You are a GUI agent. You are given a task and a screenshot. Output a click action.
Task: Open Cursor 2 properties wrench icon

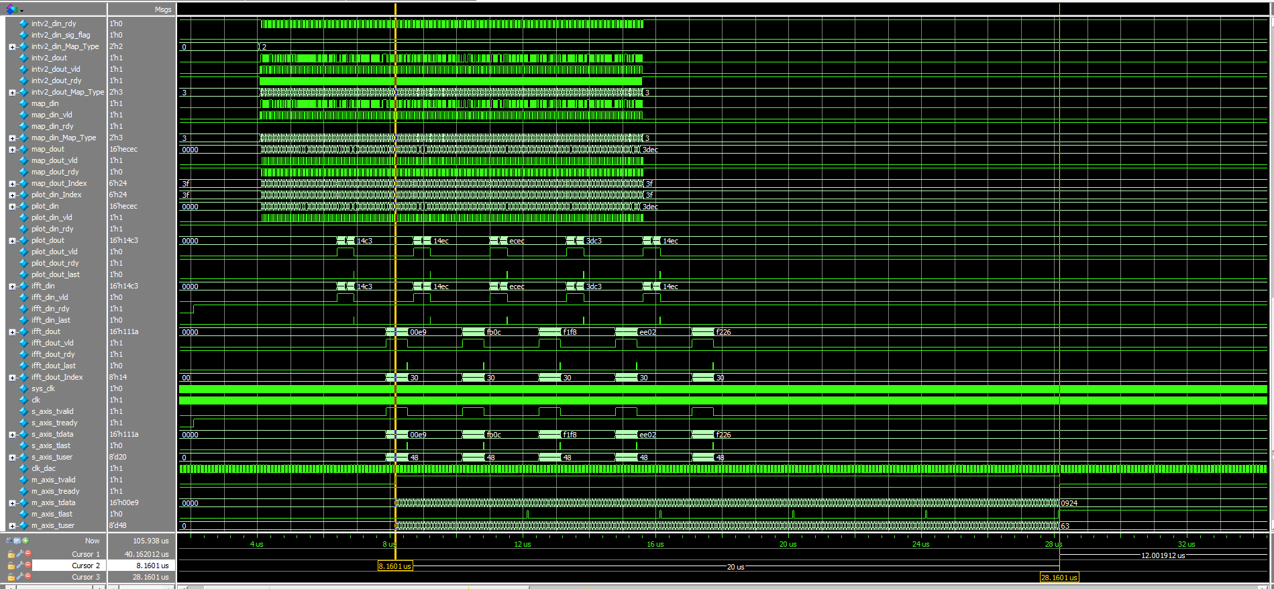pyautogui.click(x=19, y=566)
